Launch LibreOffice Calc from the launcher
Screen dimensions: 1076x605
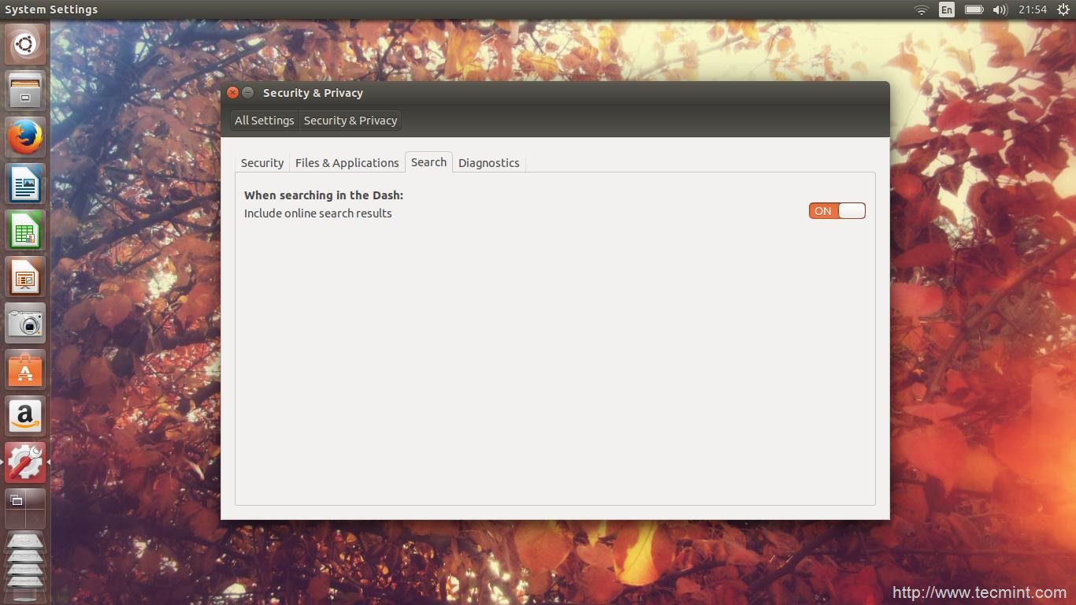25,230
